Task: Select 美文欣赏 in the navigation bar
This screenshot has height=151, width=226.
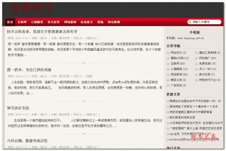Action: 53,22
